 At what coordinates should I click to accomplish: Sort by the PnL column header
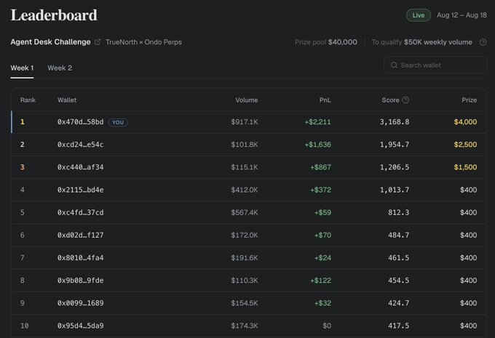pos(325,100)
